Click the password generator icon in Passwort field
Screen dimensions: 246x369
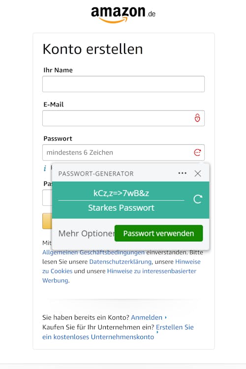[x=197, y=152]
